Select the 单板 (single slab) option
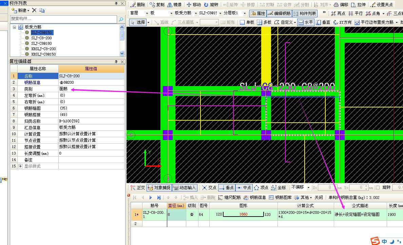 [247, 22]
